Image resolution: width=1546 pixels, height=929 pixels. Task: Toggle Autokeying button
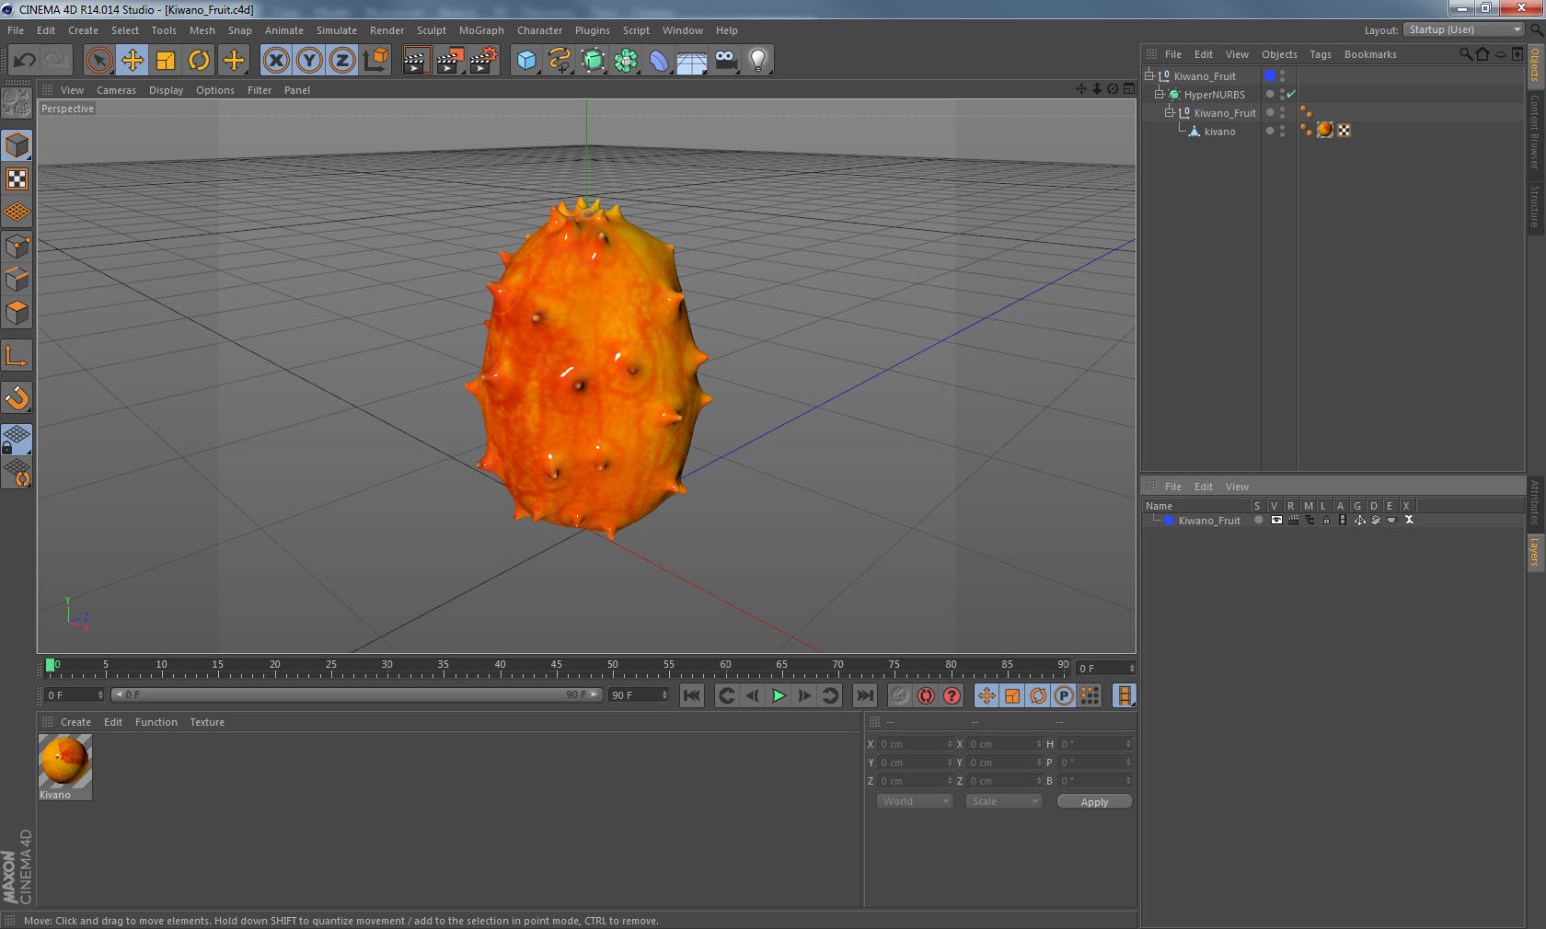(x=926, y=695)
